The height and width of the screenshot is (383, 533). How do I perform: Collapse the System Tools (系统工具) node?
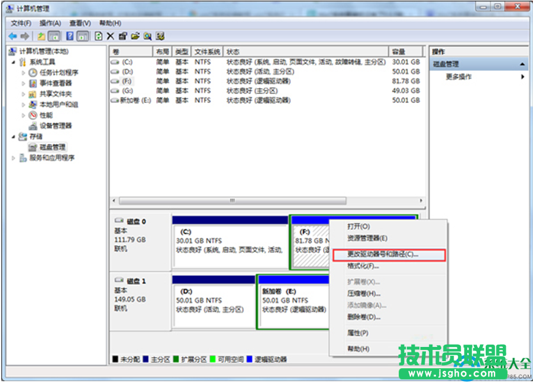click(x=14, y=62)
